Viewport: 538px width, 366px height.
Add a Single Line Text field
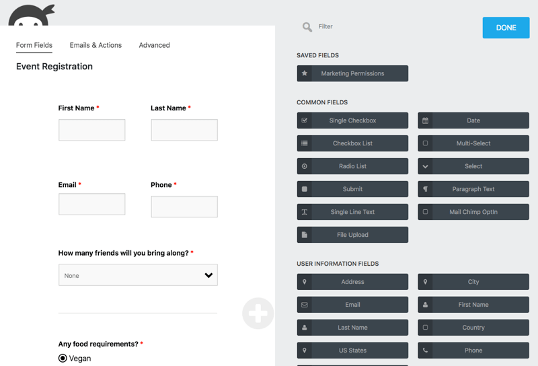(x=352, y=212)
